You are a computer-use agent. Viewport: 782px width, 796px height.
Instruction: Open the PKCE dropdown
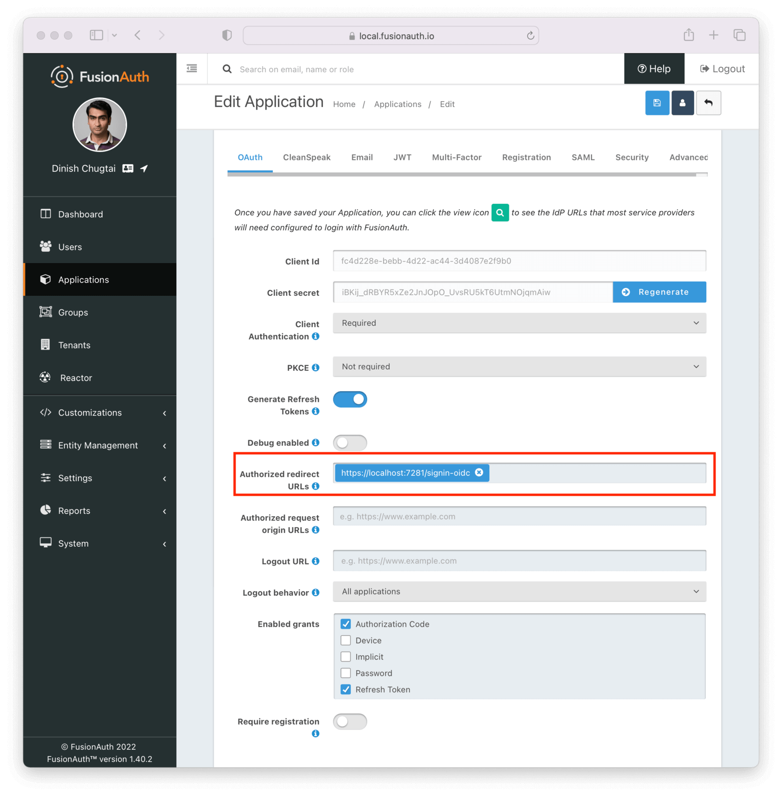[x=520, y=367]
